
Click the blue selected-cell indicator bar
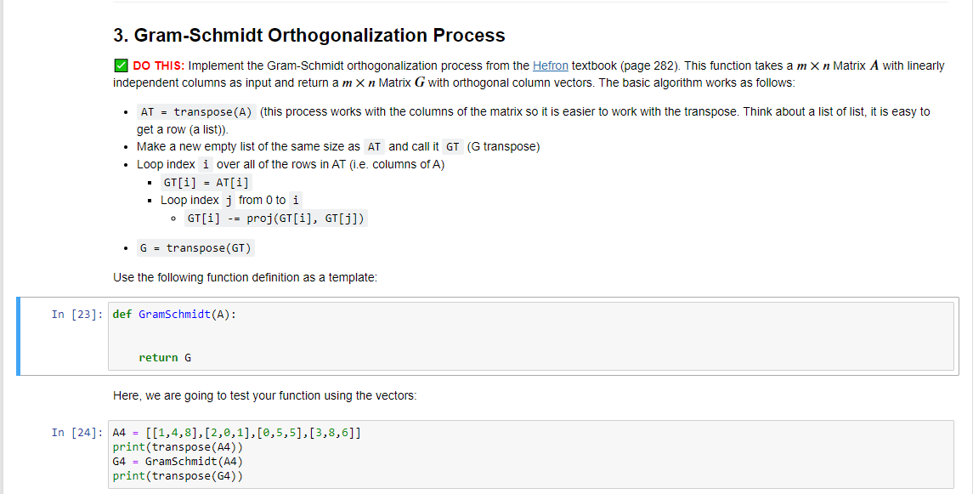tap(18, 337)
